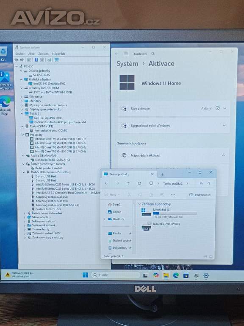Open Galerie in the Explorer sidebar
244x326 pixels.
pos(114,212)
